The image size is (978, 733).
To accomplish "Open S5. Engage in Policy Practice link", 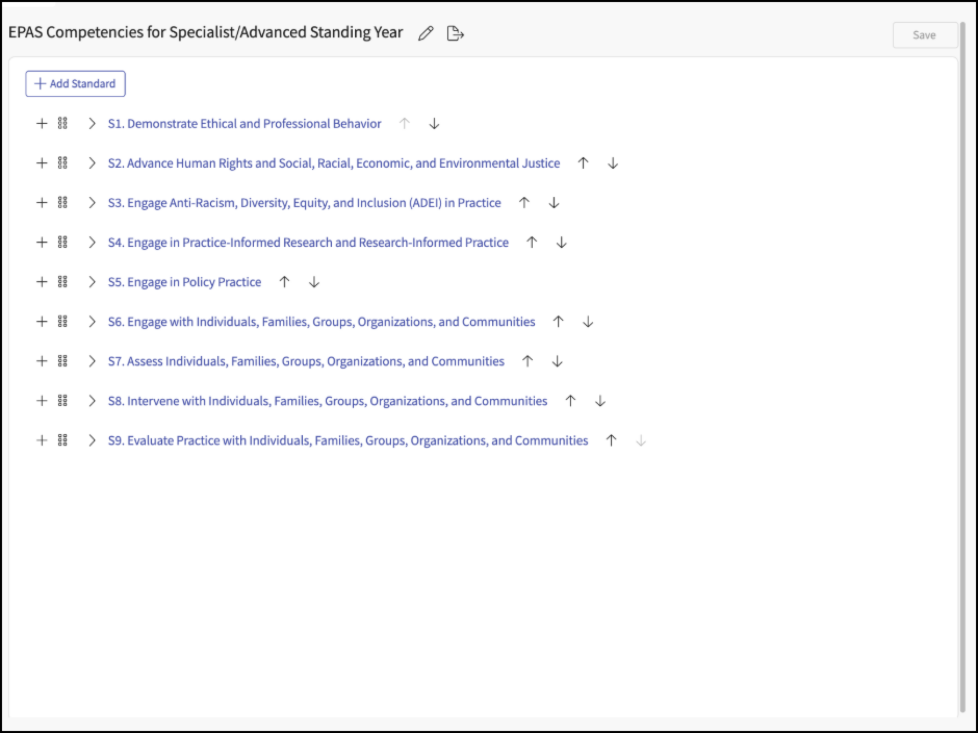I will pyautogui.click(x=185, y=282).
